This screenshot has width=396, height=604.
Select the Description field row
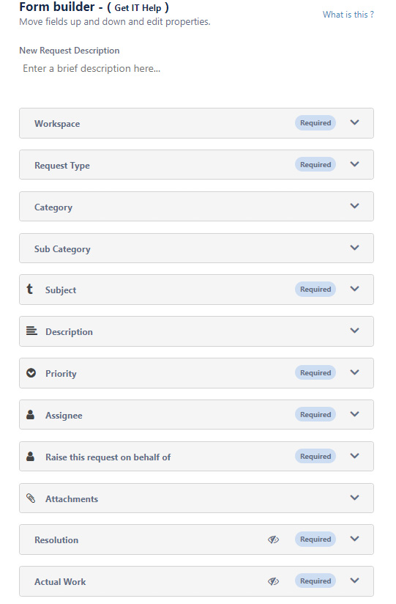coord(196,331)
